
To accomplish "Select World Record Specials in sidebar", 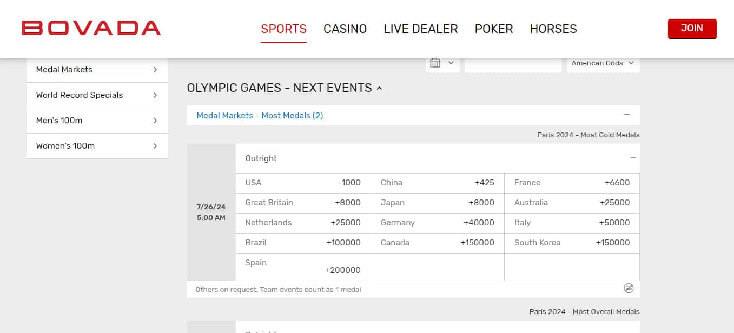I will [97, 95].
